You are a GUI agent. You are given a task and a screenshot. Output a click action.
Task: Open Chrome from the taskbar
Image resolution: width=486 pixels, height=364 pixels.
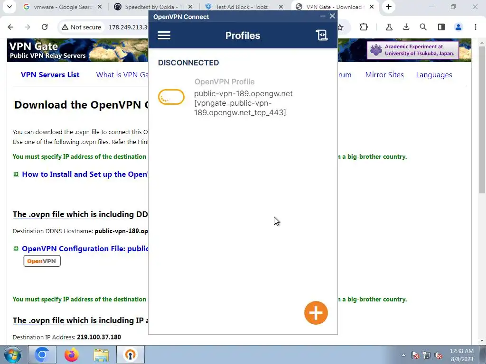[x=42, y=355]
